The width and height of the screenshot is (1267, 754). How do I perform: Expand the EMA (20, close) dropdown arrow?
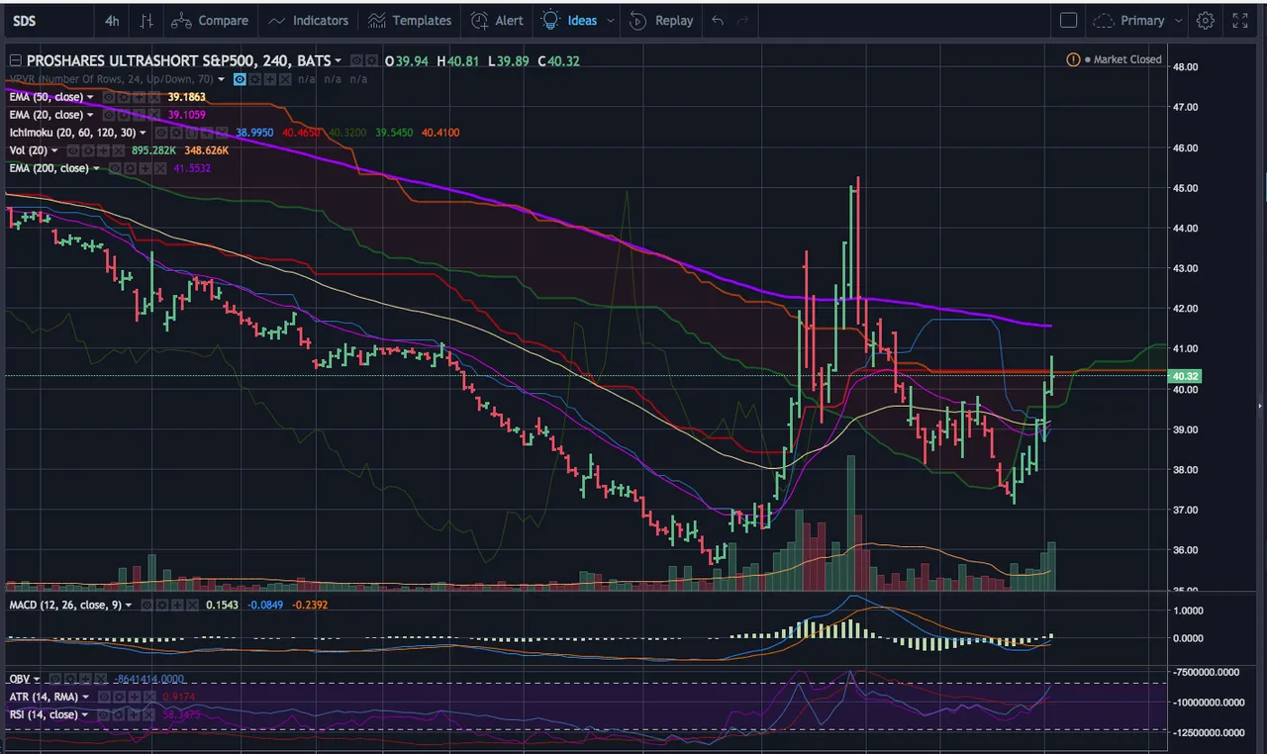pyautogui.click(x=90, y=115)
